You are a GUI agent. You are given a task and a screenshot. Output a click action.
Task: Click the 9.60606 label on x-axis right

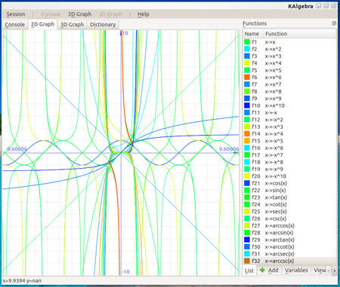(229, 149)
